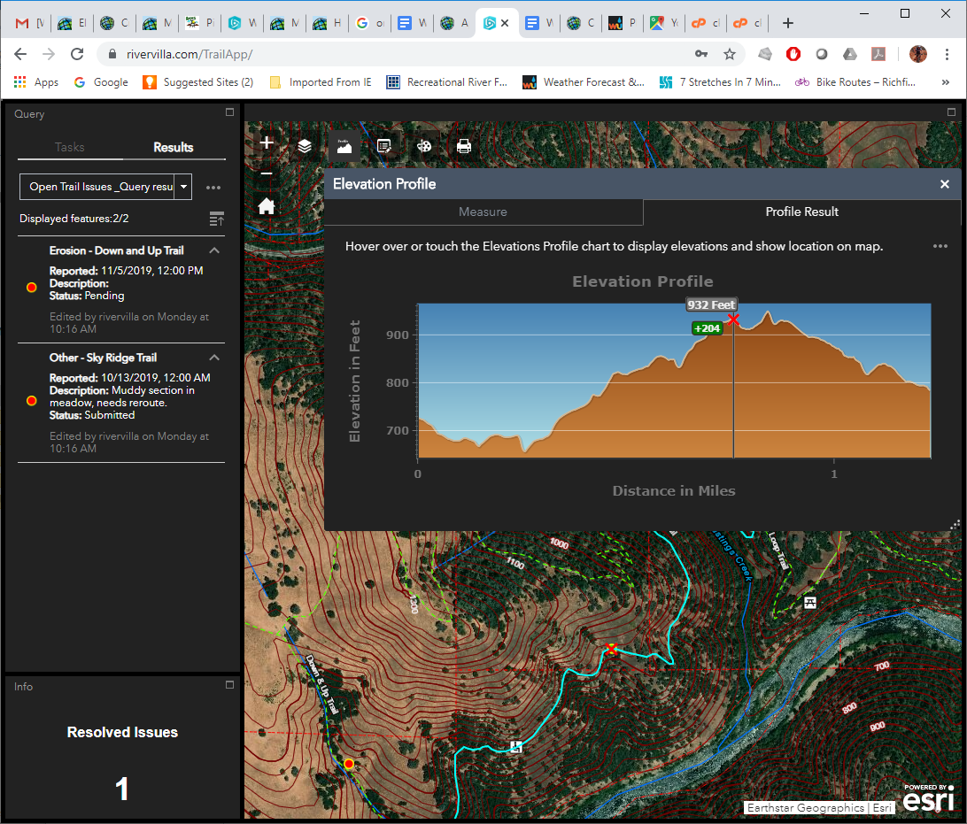Select the yellow Erosion issue map dot

tap(348, 763)
